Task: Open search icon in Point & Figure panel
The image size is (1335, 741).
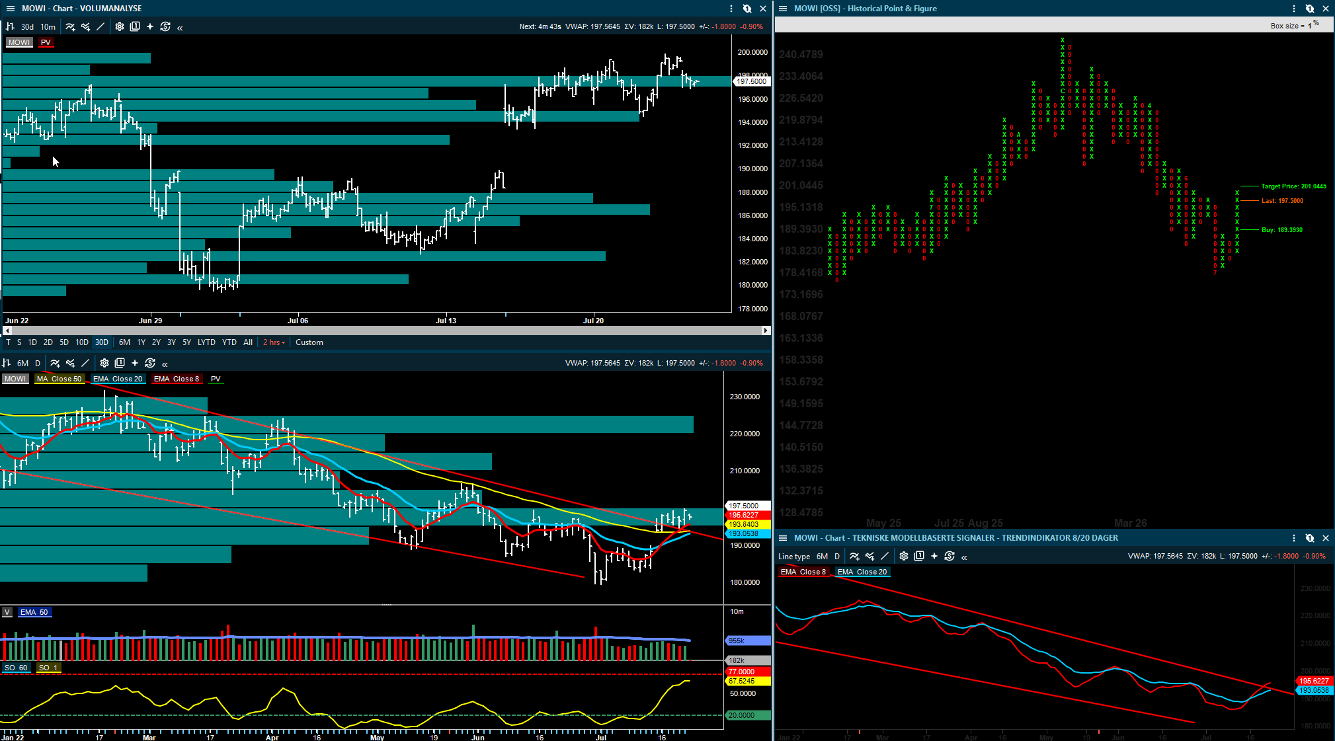Action: [x=1309, y=9]
